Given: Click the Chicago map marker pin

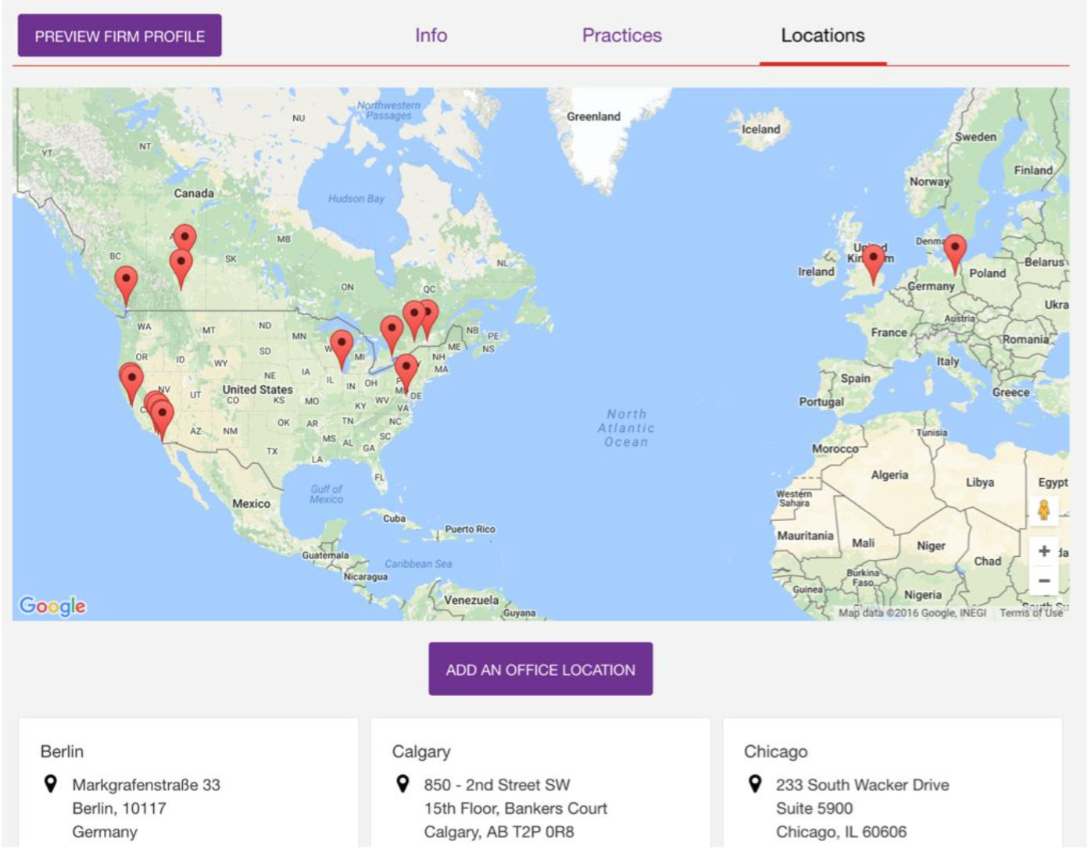Looking at the screenshot, I should pos(342,342).
